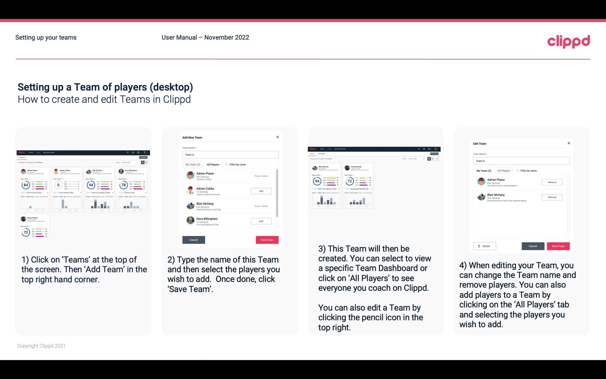This screenshot has width=606, height=379.
Task: Click the Remove button next to Adrian Player
Action: [x=552, y=182]
